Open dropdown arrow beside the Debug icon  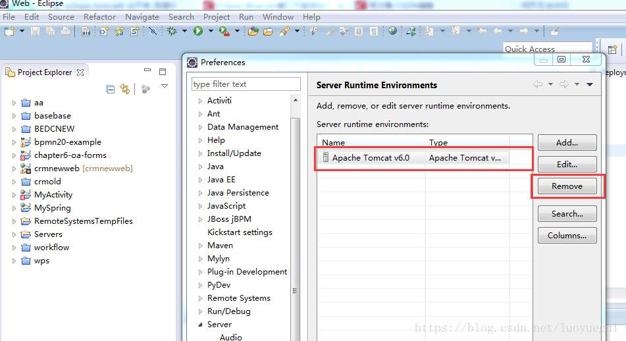coord(184,31)
